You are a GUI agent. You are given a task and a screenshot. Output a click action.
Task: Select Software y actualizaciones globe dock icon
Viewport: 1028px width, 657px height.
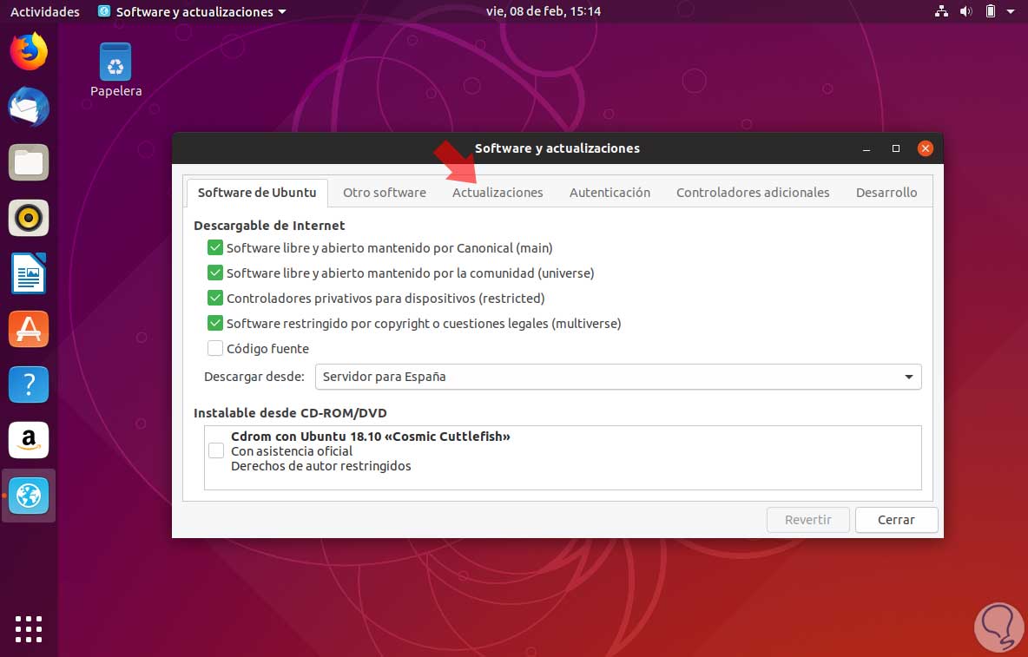pyautogui.click(x=29, y=496)
